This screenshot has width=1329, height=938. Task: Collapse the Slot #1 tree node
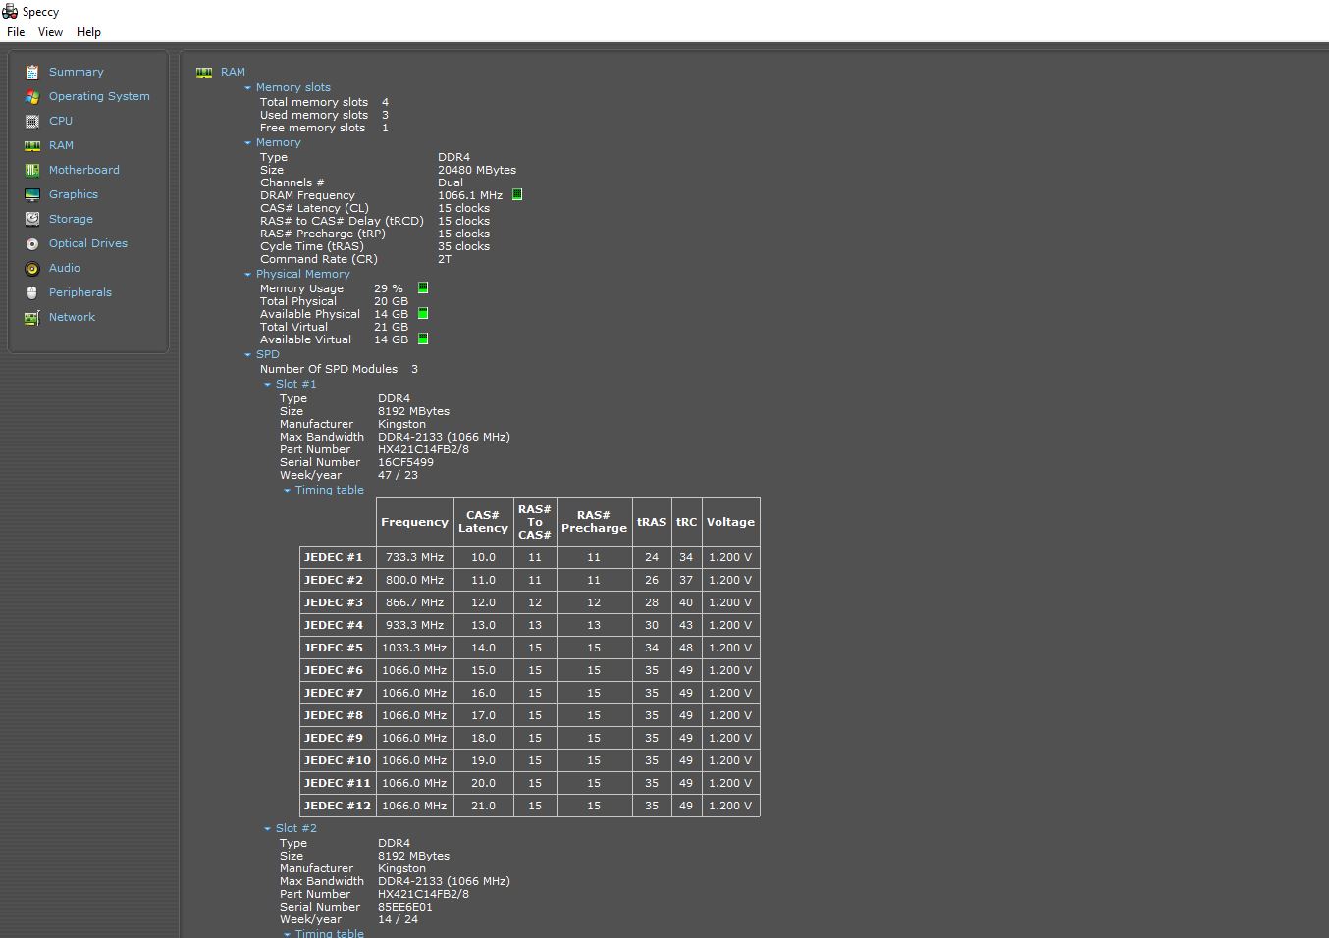267,385
